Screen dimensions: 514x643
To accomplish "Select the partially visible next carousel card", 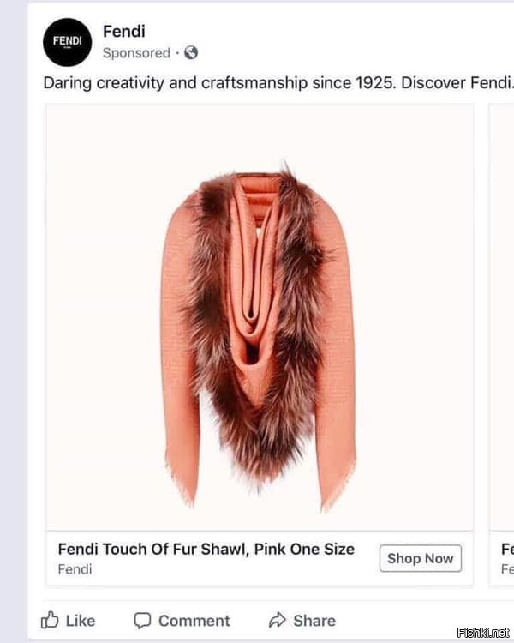I will (x=502, y=345).
